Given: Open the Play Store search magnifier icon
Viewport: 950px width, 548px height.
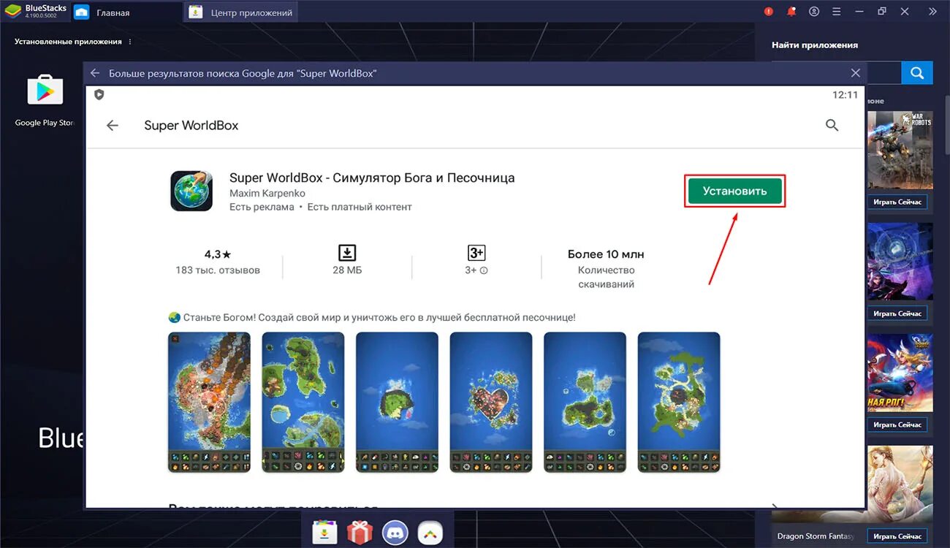Looking at the screenshot, I should (x=832, y=126).
